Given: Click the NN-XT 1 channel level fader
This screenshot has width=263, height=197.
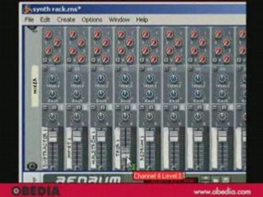Looking at the screenshot, I should (77, 136).
